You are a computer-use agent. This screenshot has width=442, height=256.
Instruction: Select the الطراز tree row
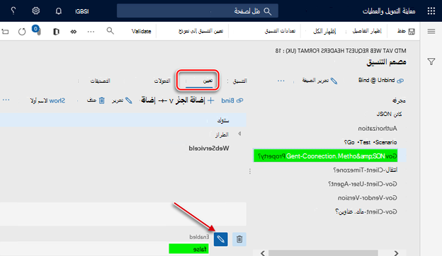pos(222,134)
